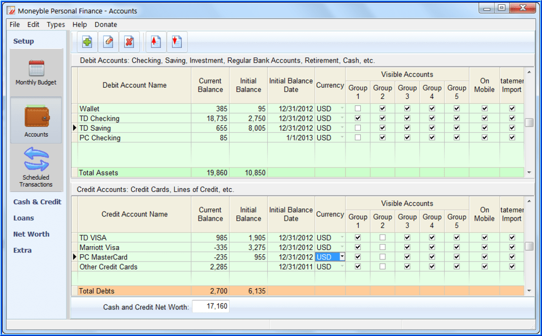Select the Edit Account pencil icon
The height and width of the screenshot is (336, 542).
108,41
